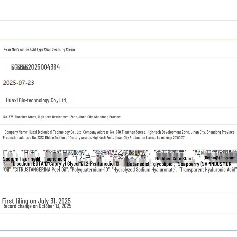Select '(Hekakujō) Fragrance' ingredient text
237x237 pixels.
(220, 158)
